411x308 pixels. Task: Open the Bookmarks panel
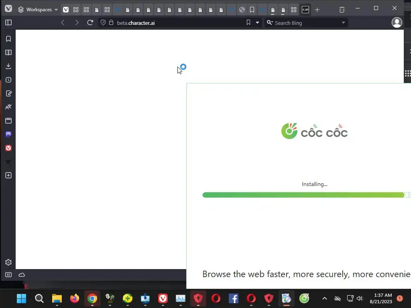[8, 39]
